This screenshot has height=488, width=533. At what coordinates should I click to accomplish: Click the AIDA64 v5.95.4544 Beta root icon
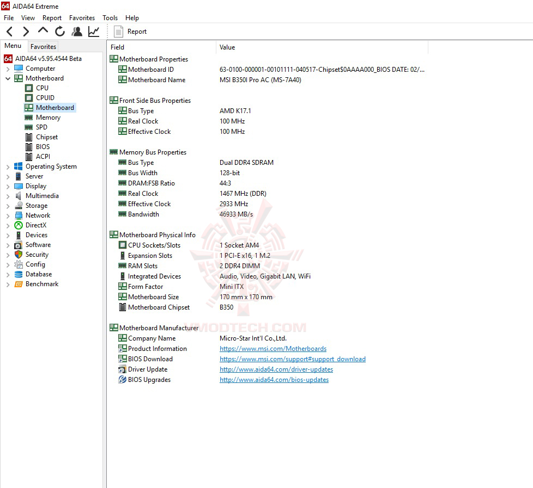click(x=8, y=59)
